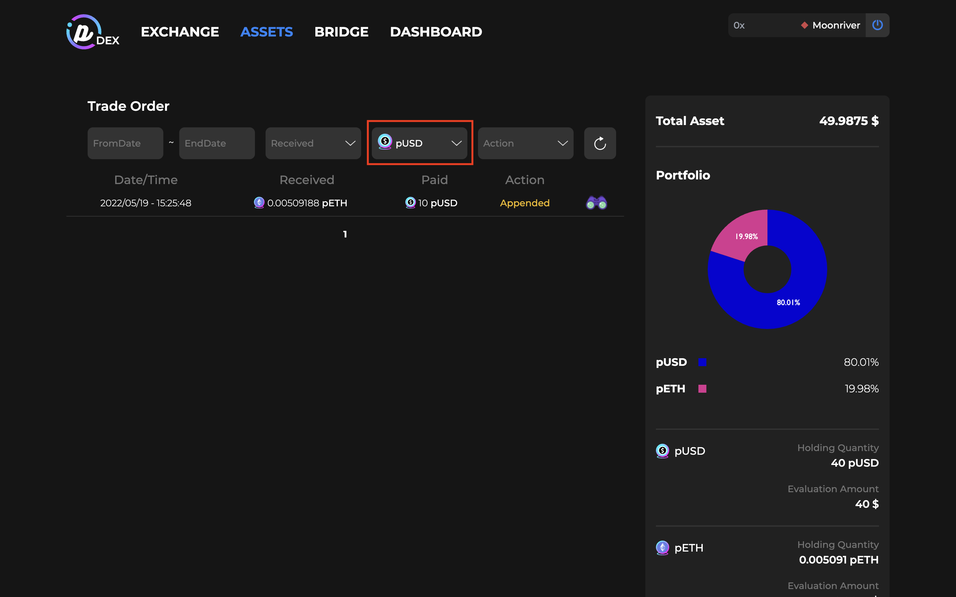Click the refresh trade orders icon
956x597 pixels.
coord(600,143)
